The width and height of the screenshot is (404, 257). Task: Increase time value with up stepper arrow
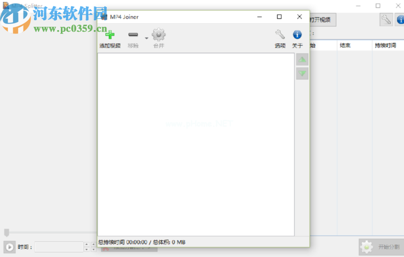point(87,244)
